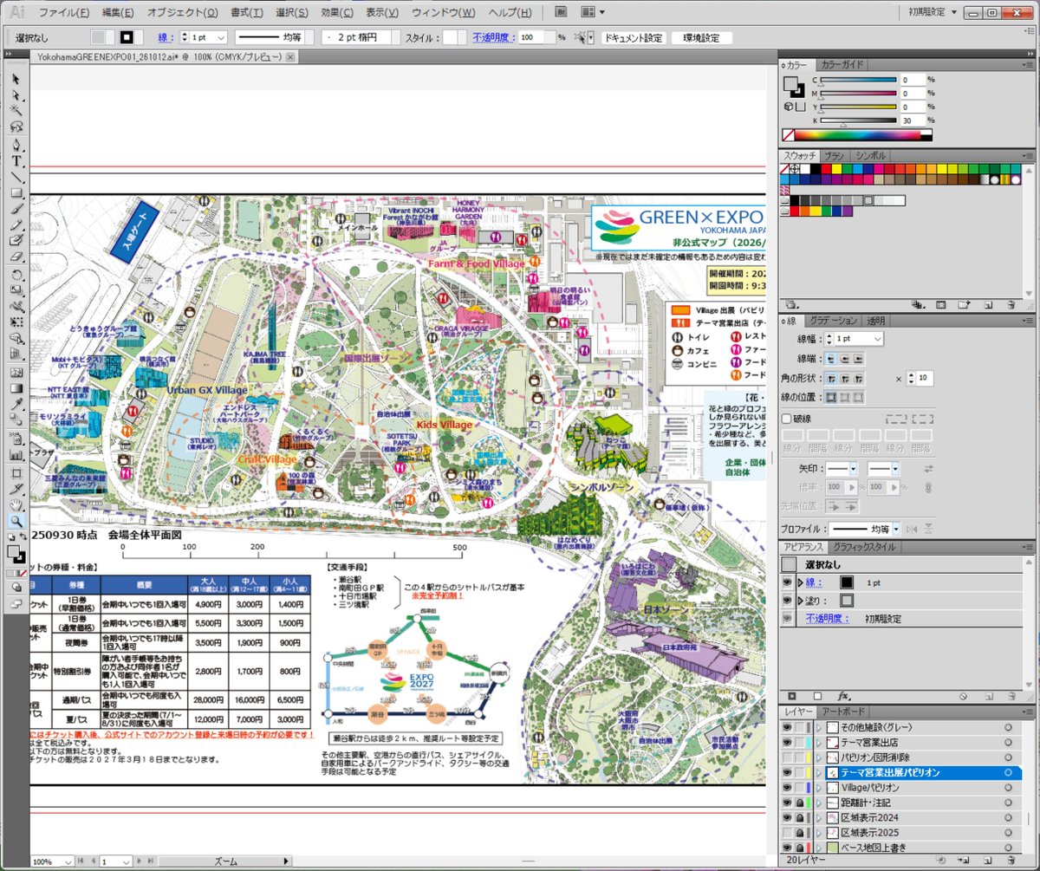Show the パビリオン図形削除 layer
The width and height of the screenshot is (1040, 871).
pos(787,757)
